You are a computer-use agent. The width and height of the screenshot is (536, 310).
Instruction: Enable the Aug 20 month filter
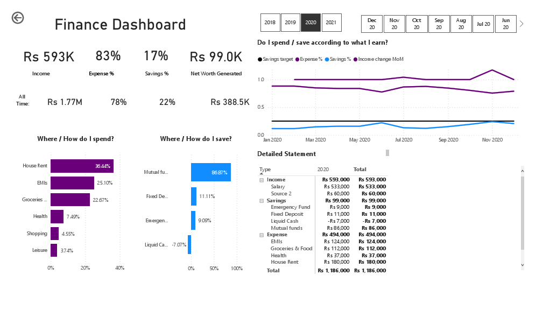pos(461,24)
